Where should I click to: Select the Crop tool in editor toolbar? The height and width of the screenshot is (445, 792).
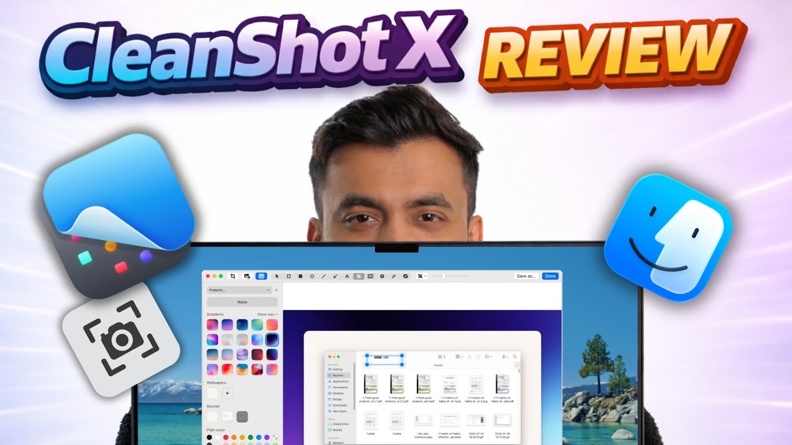click(x=233, y=276)
